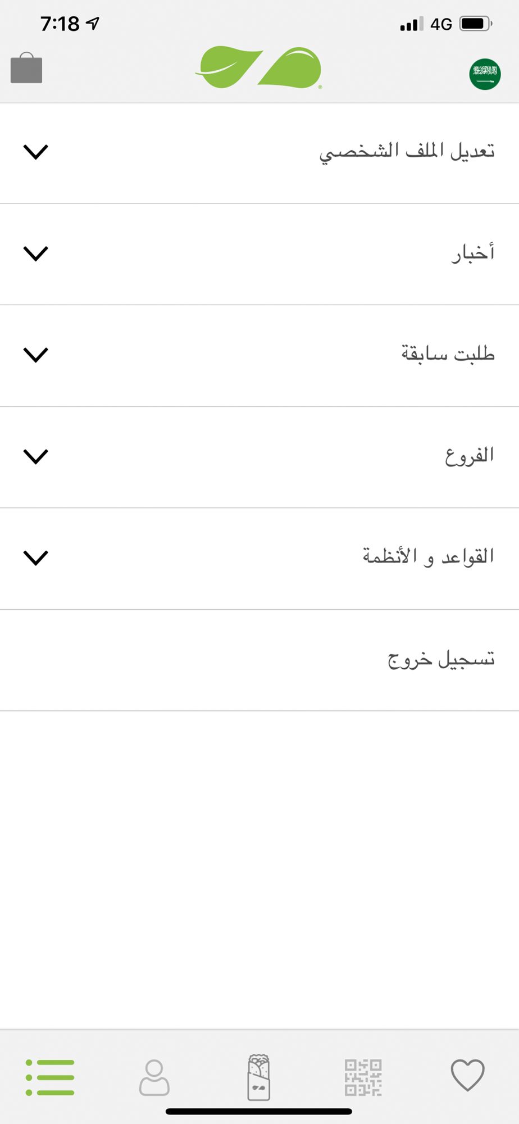
Task: Tap the Saudi Arabia flag icon
Action: click(x=485, y=74)
